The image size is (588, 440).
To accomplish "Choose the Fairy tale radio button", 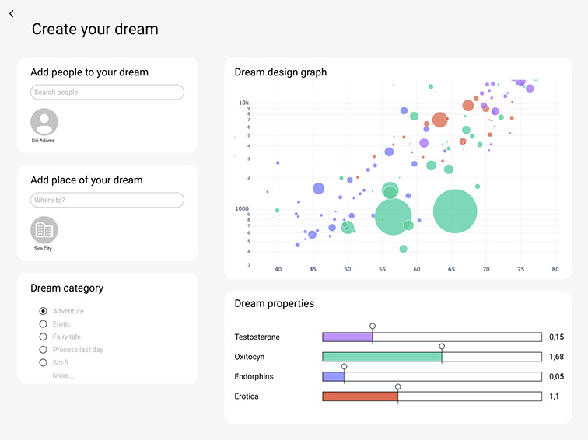I will (44, 337).
